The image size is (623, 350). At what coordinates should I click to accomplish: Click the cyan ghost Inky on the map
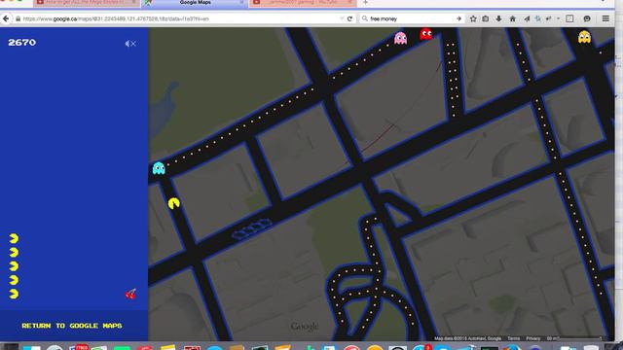[x=159, y=168]
